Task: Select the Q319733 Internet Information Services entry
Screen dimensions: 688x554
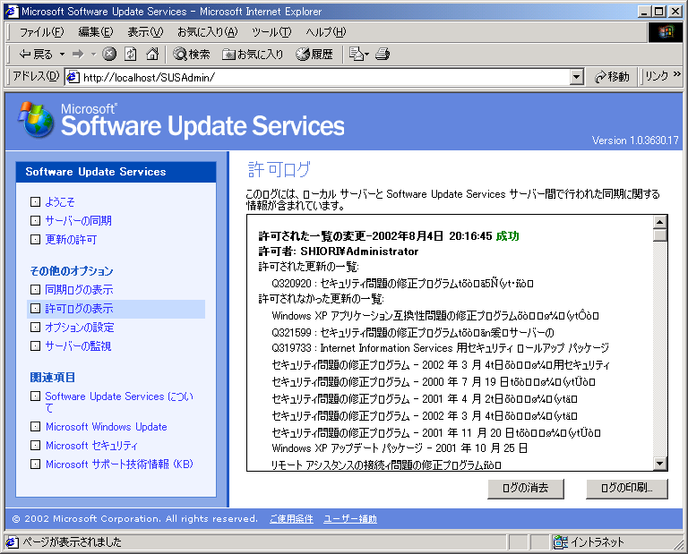Action: coord(441,348)
